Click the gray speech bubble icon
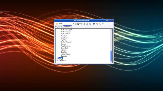The height and width of the screenshot is (91, 163). coord(97,24)
